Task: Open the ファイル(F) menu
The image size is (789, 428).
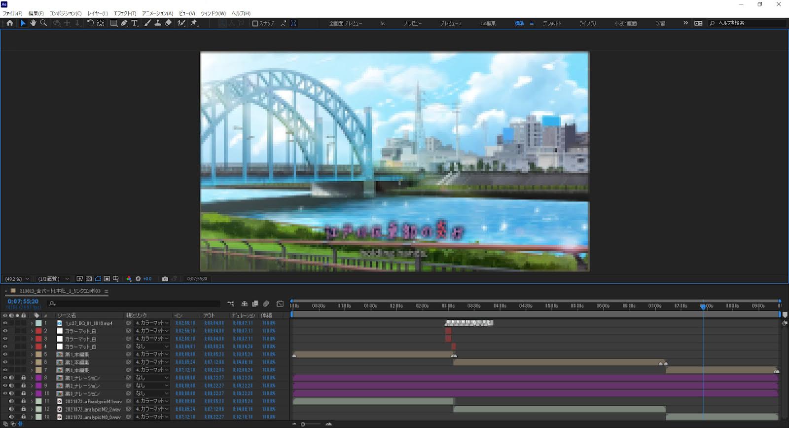Action: [x=12, y=13]
